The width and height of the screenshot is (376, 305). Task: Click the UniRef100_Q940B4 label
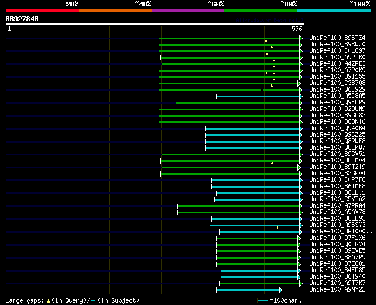[x=337, y=128]
